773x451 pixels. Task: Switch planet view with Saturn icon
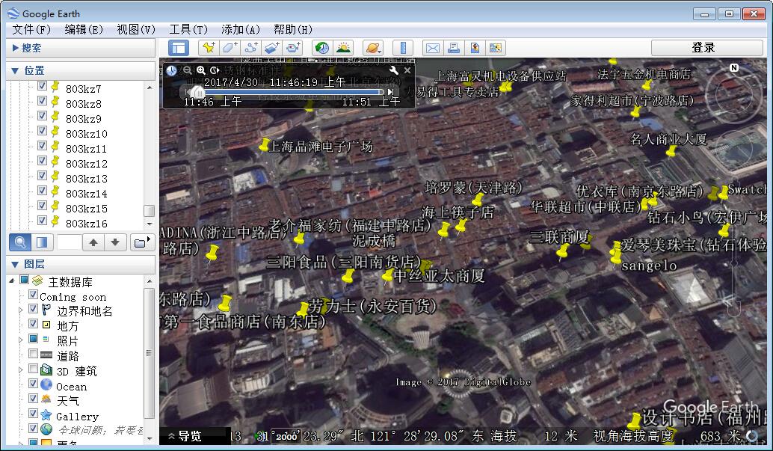click(x=373, y=48)
